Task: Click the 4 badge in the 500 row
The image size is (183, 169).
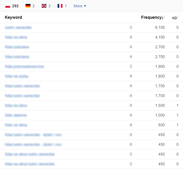Action: 131,125
